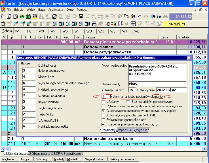Open the Baza menu

[41, 10]
